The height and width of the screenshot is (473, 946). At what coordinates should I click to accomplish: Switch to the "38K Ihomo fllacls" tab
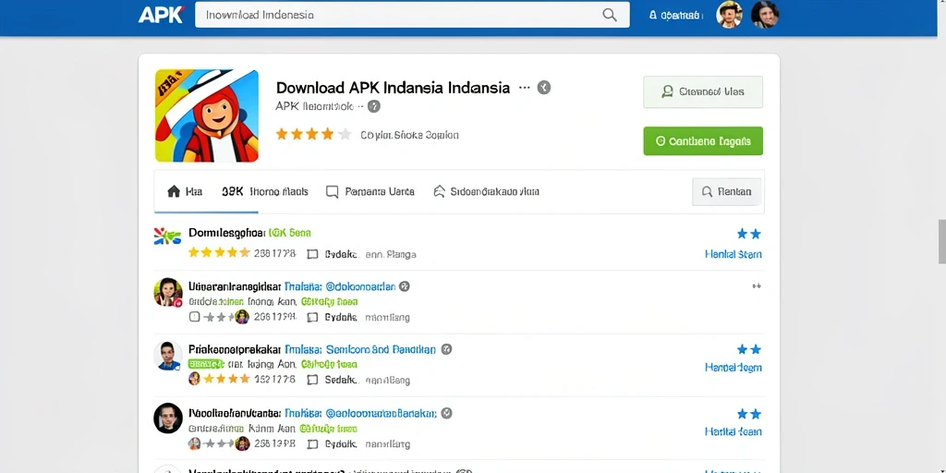(x=264, y=192)
